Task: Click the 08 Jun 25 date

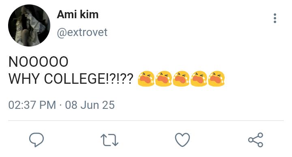Action: pos(90,105)
